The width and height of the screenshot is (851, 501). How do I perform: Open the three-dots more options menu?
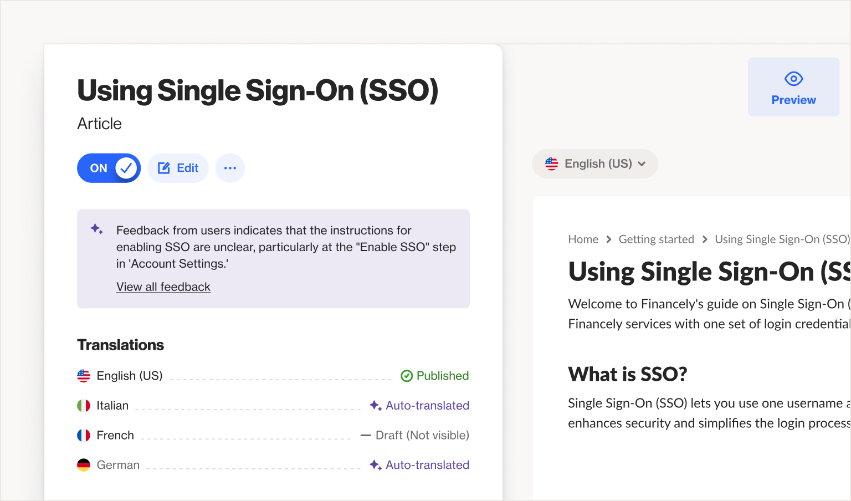pos(230,168)
